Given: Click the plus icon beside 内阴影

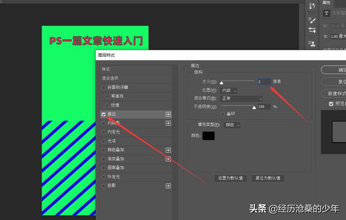Looking at the screenshot, I should point(168,123).
